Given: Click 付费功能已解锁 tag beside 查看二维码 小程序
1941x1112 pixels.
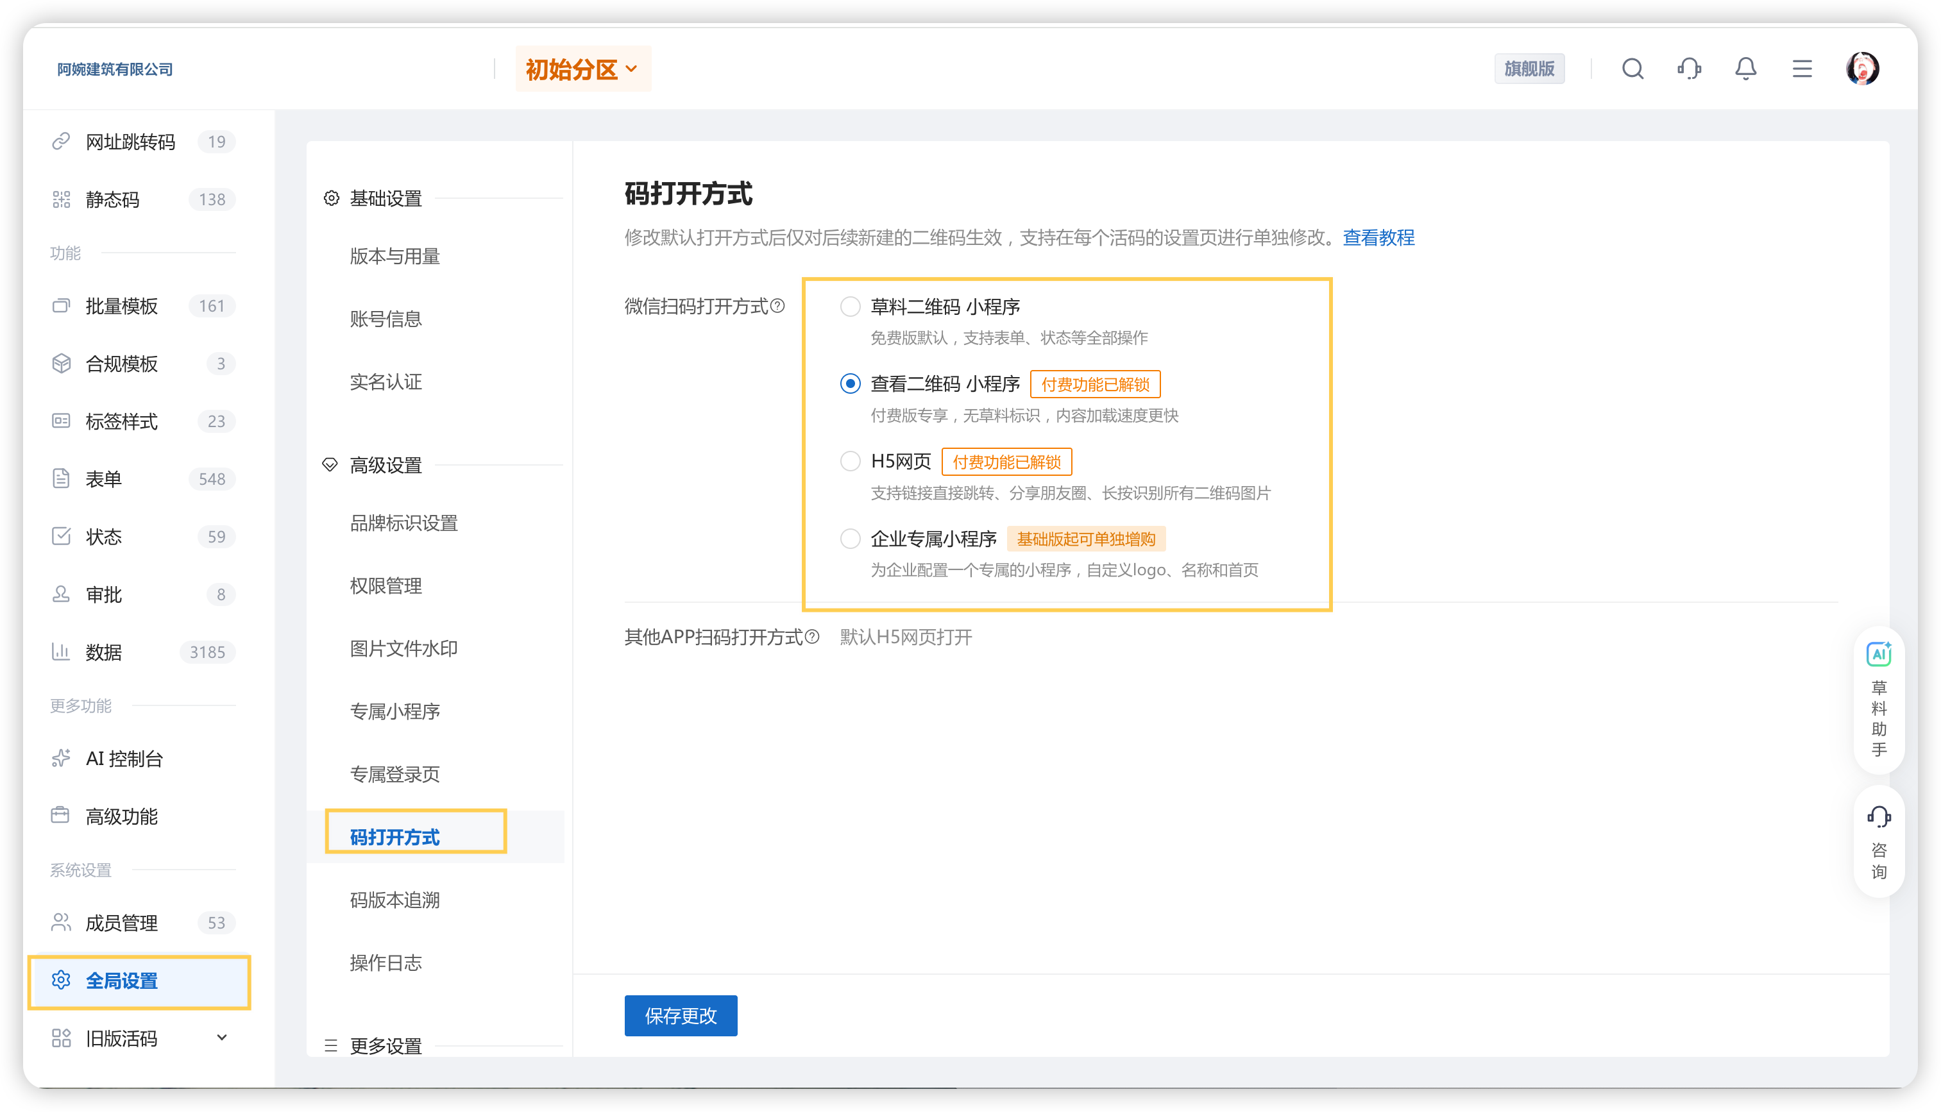Looking at the screenshot, I should point(1096,383).
